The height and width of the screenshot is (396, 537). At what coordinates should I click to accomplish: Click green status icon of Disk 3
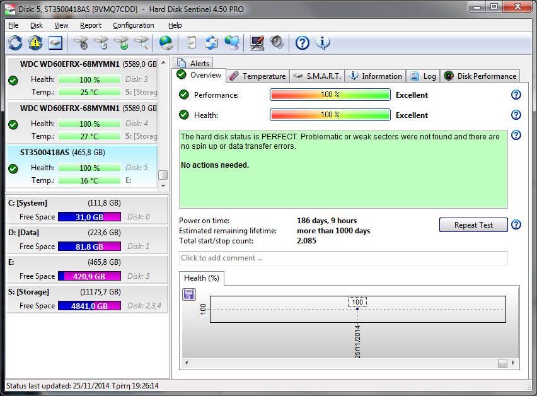tap(13, 81)
